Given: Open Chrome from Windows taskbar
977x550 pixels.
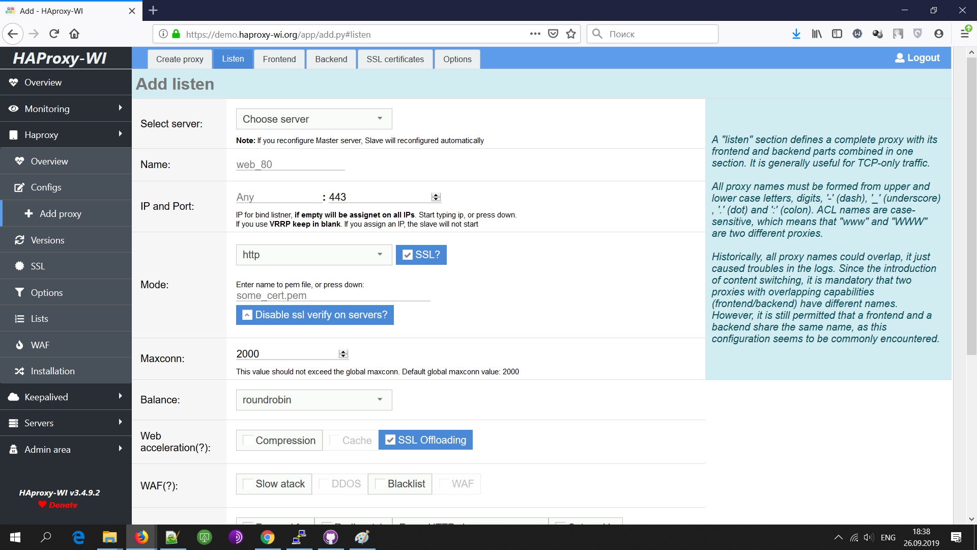Looking at the screenshot, I should (268, 537).
